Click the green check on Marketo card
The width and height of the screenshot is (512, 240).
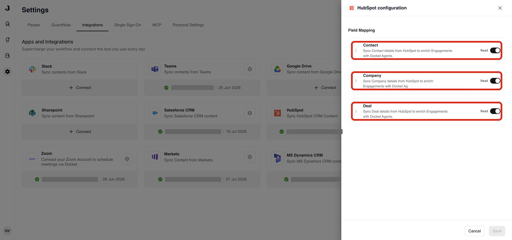160,179
